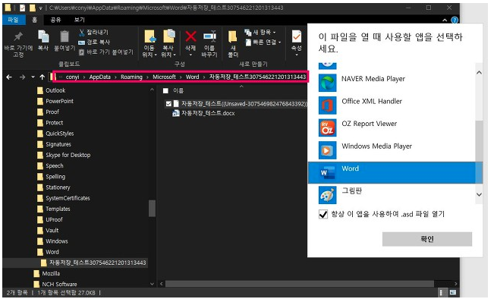Select the QuickStyles folder in the tree
Viewport: 494px width, 299px height.
(55, 134)
